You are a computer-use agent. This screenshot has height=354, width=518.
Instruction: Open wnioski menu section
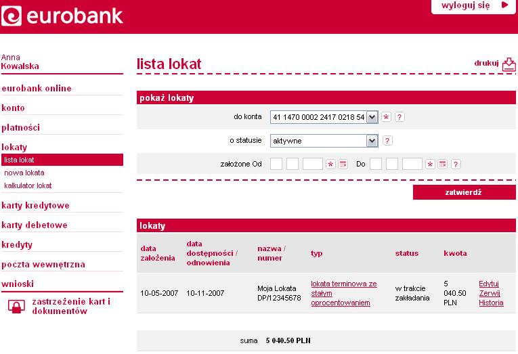18,284
